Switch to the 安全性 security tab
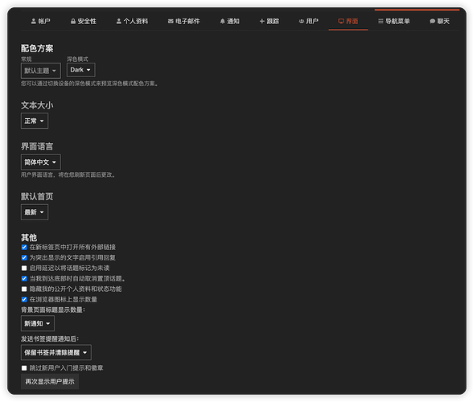473x402 pixels. 84,21
